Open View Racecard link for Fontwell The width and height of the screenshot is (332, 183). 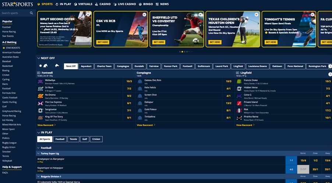[x=46, y=125]
